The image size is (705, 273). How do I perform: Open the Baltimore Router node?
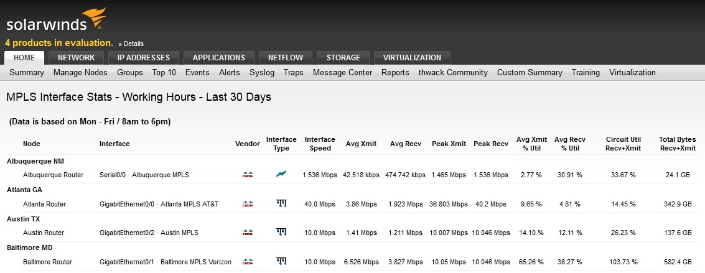coord(48,262)
